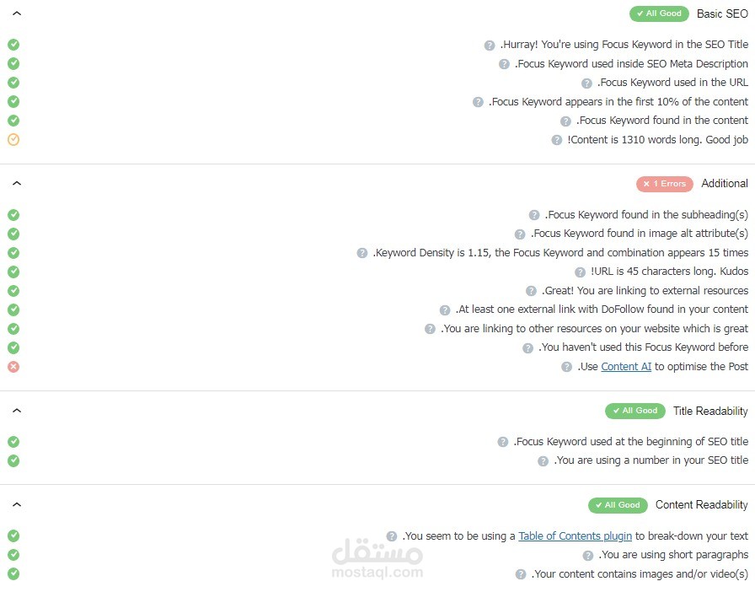Click help icon next to Content AI suggestion
Image resolution: width=755 pixels, height=592 pixels.
[566, 367]
